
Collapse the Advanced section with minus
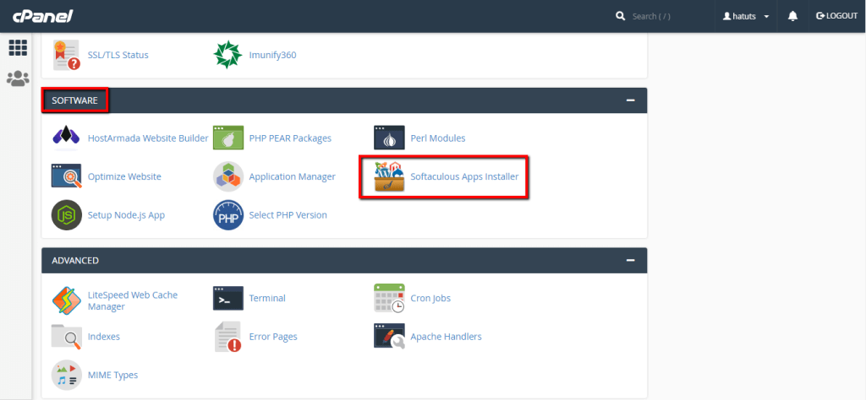coord(630,260)
